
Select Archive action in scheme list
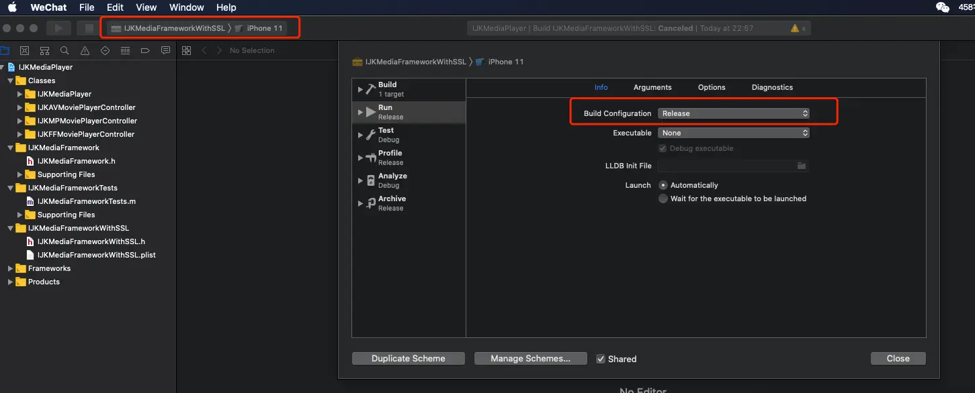pyautogui.click(x=409, y=203)
